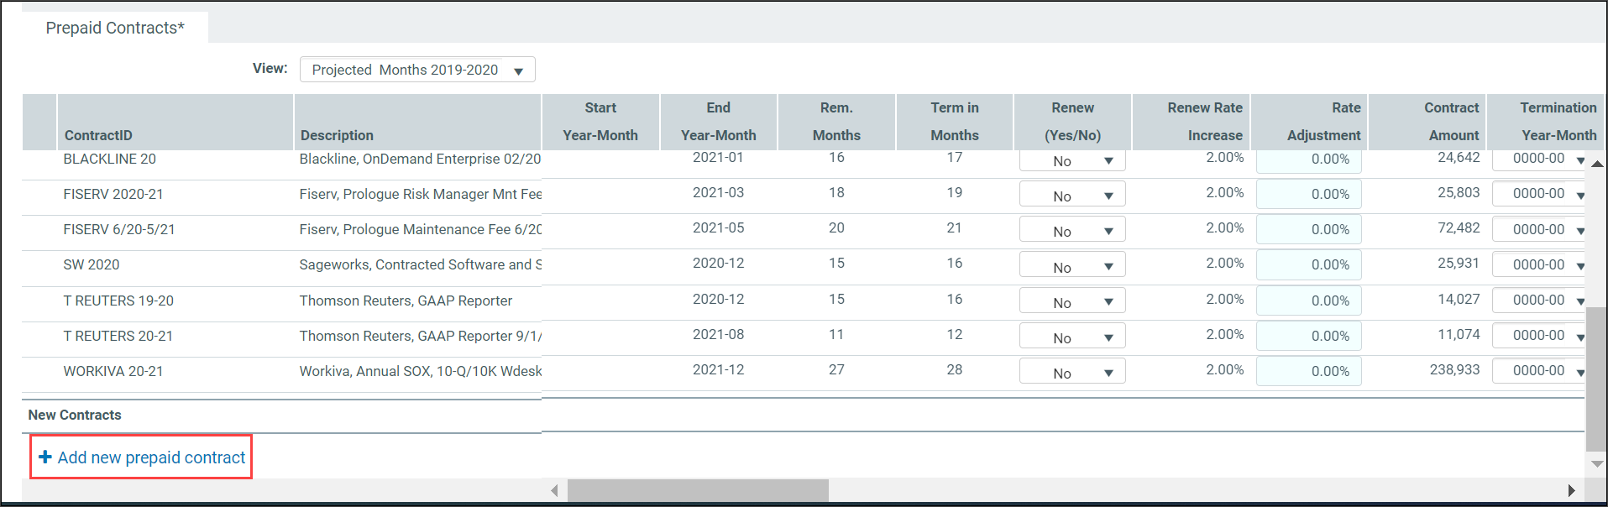Screen dimensions: 1608x507
Task: Click the Contract Amount column header
Action: pyautogui.click(x=1427, y=123)
